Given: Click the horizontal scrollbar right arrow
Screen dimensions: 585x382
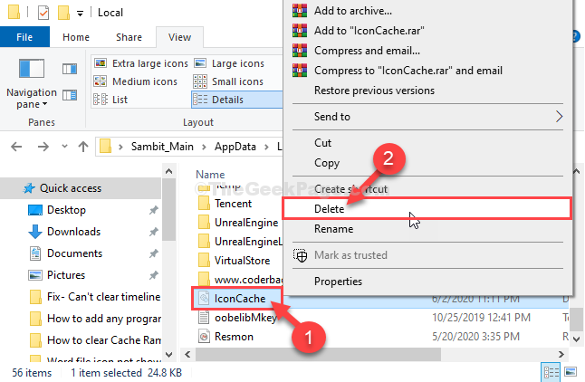Looking at the screenshot, I should (x=561, y=355).
